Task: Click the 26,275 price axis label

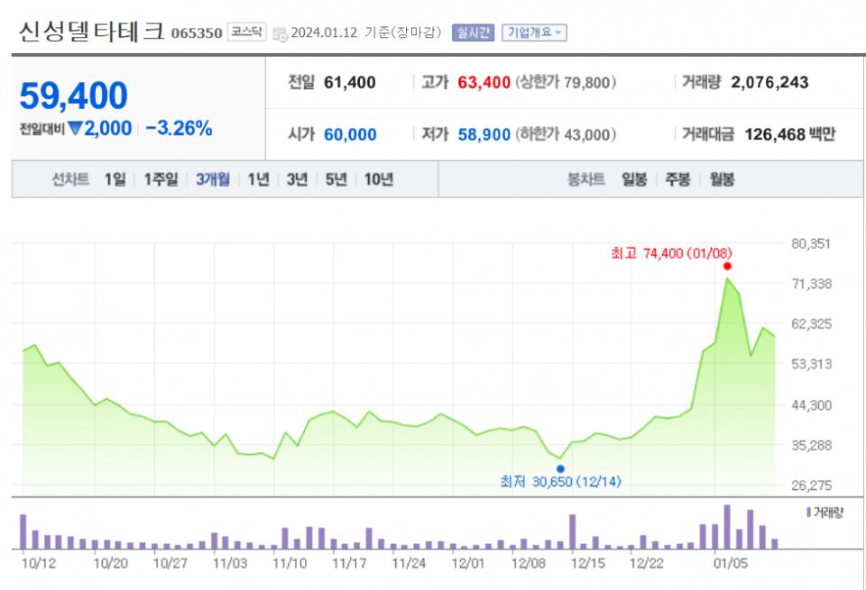Action: [x=811, y=486]
